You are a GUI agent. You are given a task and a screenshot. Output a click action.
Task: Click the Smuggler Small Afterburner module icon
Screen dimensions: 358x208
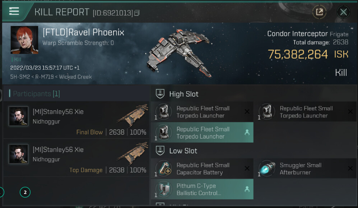pyautogui.click(x=267, y=168)
